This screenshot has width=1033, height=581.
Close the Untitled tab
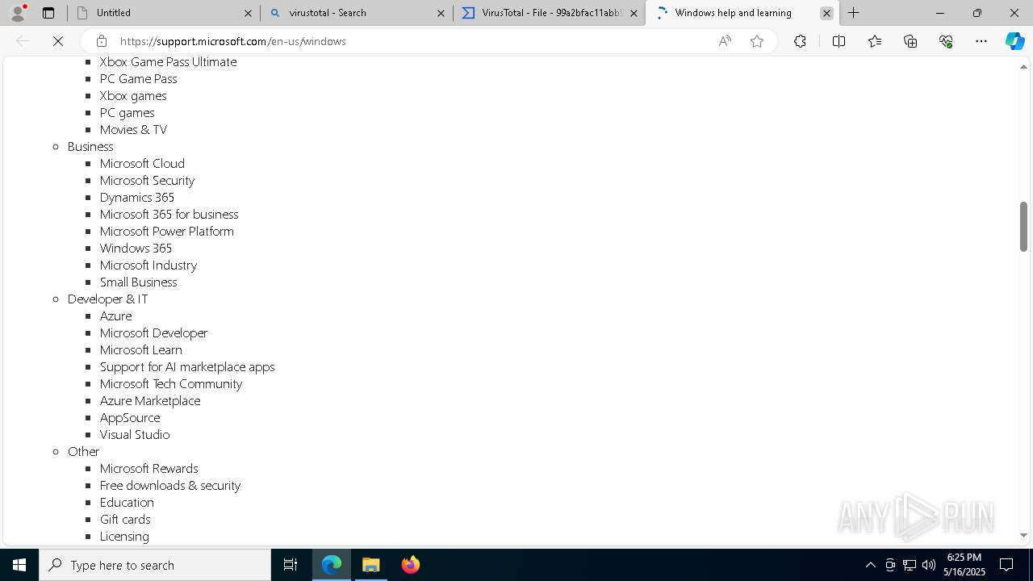248,13
